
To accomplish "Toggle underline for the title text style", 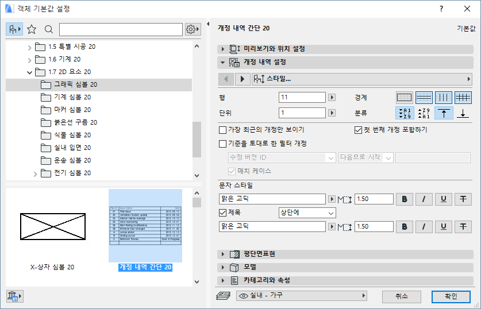I will (444, 227).
